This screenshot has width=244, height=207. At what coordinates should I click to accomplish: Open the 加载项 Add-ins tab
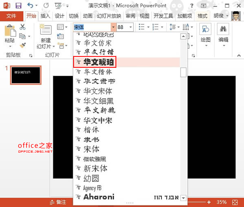[x=185, y=16]
